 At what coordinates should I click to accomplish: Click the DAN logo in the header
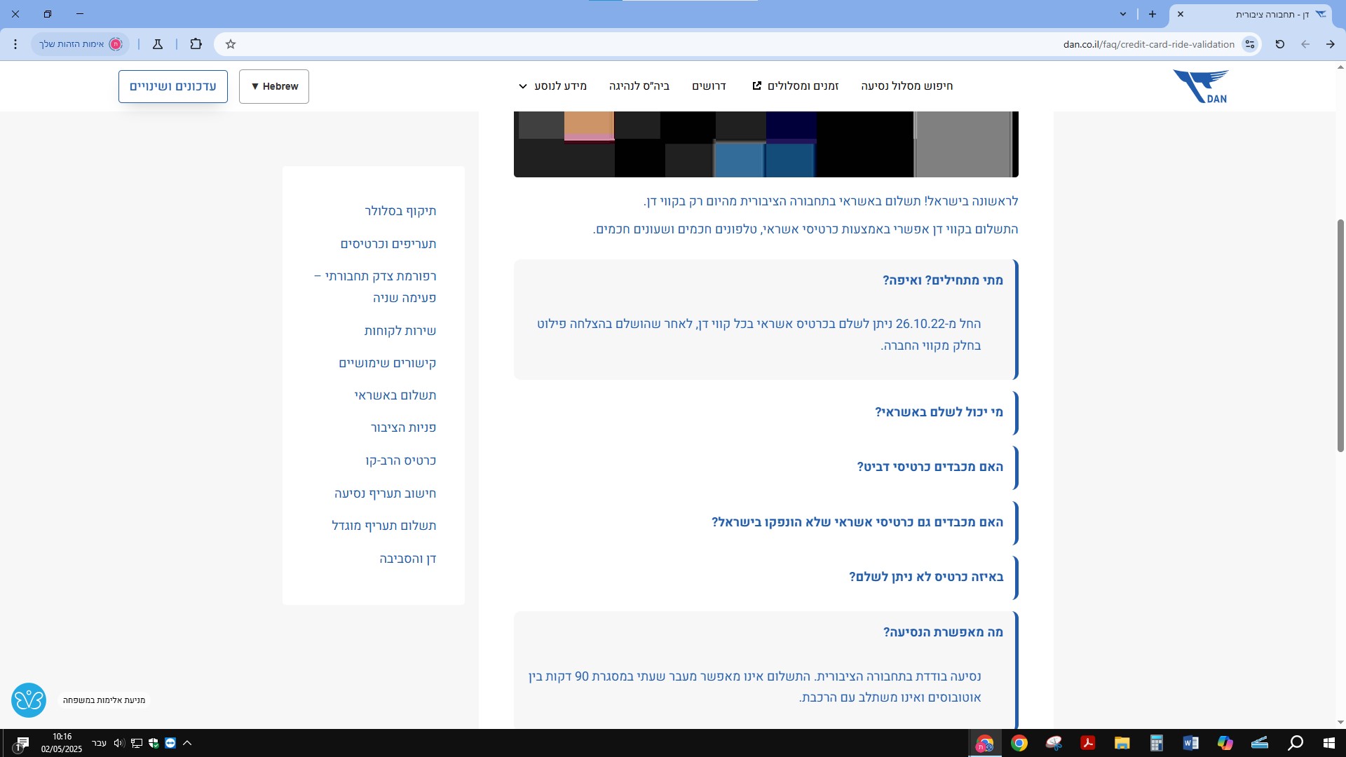coord(1201,86)
